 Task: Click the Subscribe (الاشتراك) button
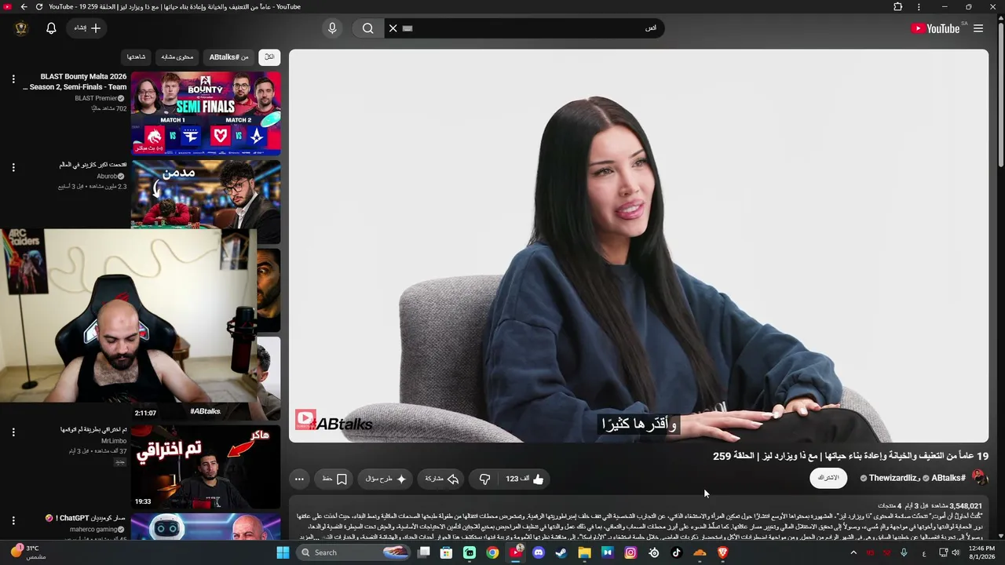(x=828, y=478)
